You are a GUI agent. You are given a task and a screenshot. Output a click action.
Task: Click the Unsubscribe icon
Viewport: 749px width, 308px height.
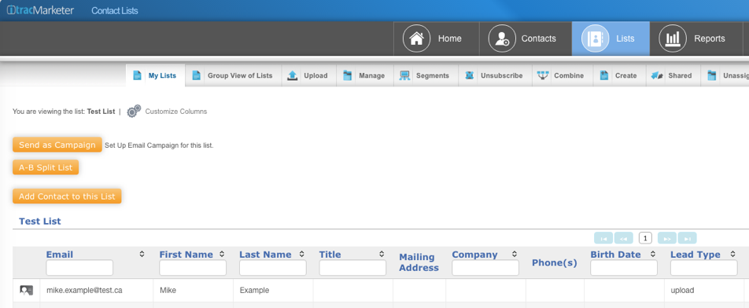point(469,75)
